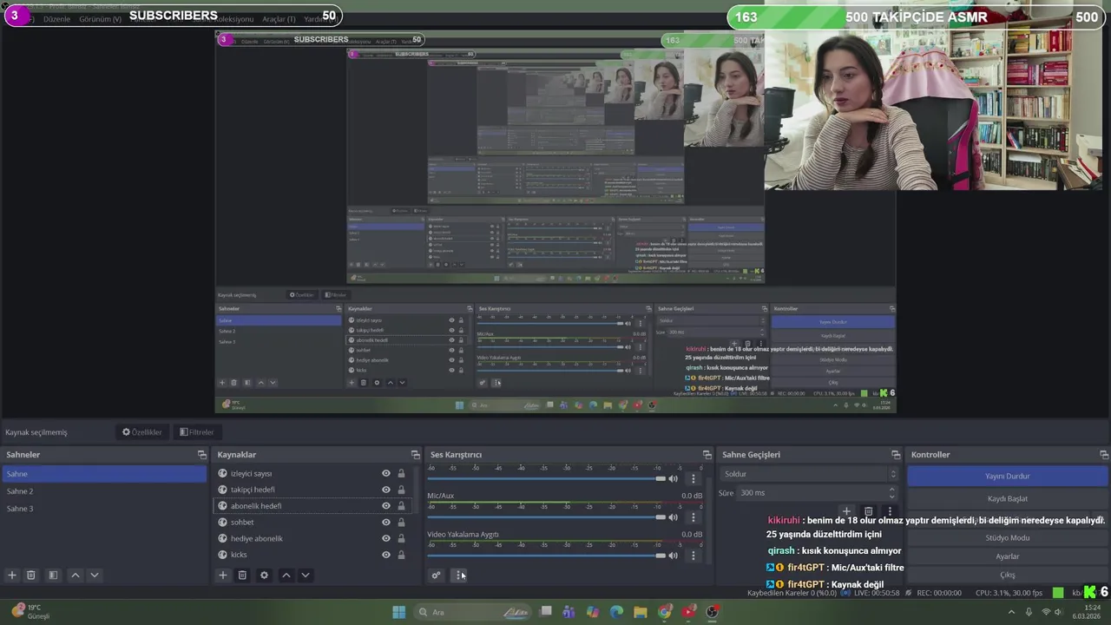Switch to the Sahne 3 scene
Viewport: 1111px width, 625px height.
pyautogui.click(x=104, y=509)
